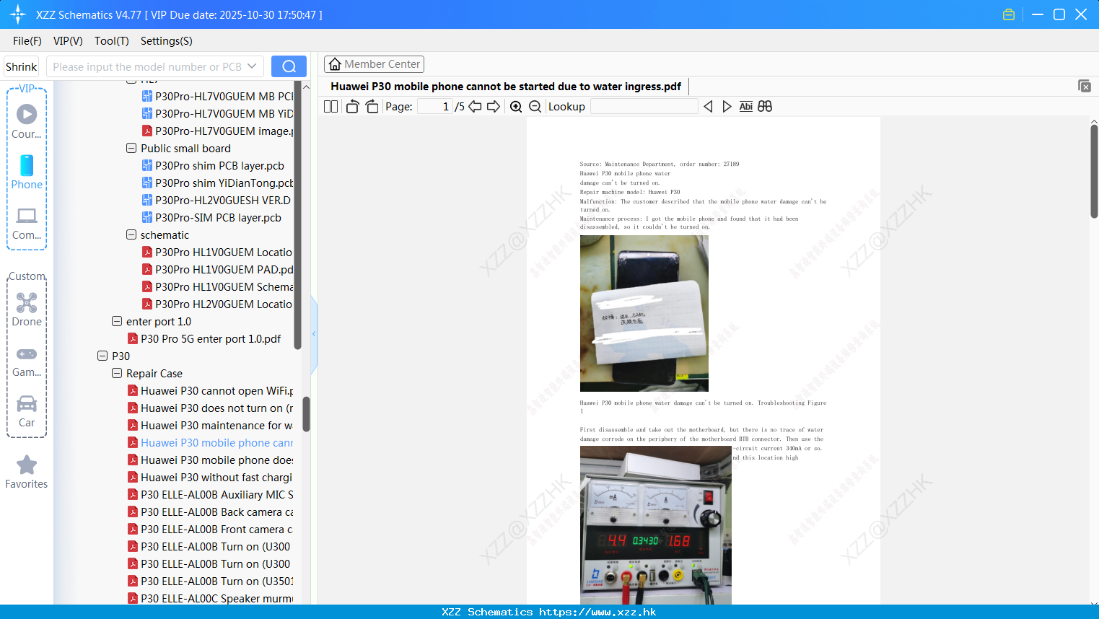This screenshot has width=1099, height=619.
Task: Open the Game console category
Action: [27, 361]
